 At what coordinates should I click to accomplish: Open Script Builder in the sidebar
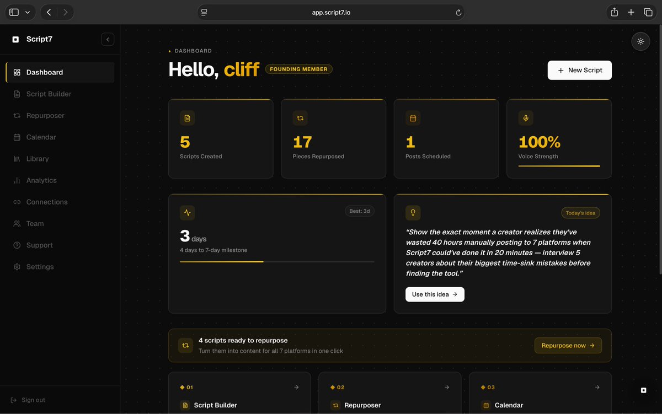(x=60, y=94)
